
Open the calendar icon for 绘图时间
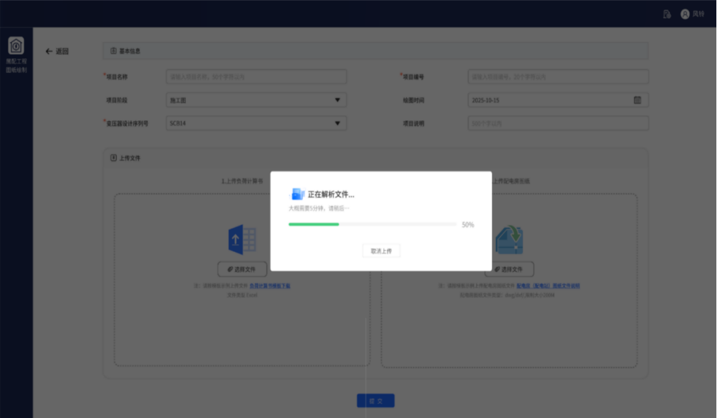coord(637,99)
